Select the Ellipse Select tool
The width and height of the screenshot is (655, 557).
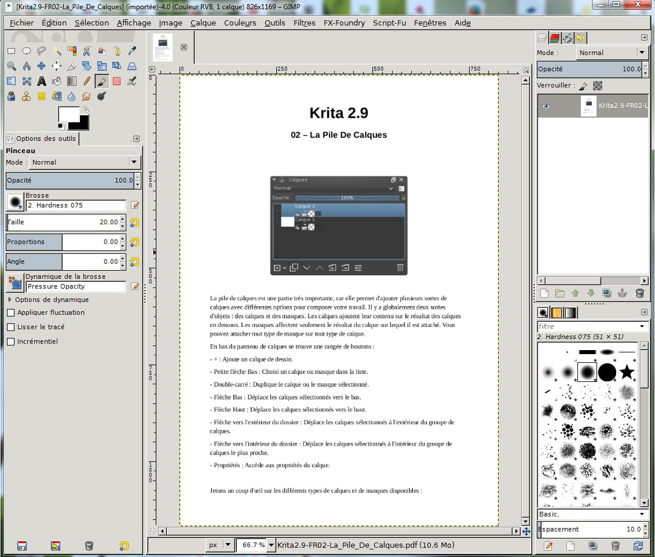(26, 51)
